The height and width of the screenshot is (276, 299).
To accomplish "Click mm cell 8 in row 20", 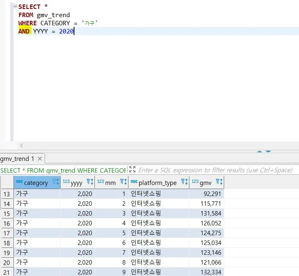I will 111,263.
